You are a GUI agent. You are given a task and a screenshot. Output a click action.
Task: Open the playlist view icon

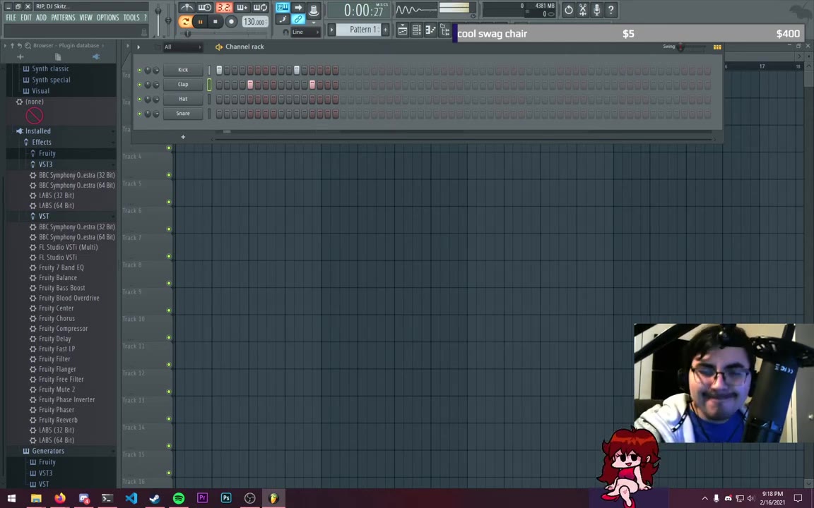point(402,30)
